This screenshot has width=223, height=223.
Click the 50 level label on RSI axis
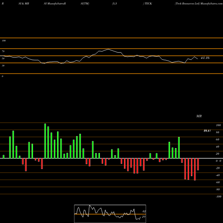pos(3,58)
